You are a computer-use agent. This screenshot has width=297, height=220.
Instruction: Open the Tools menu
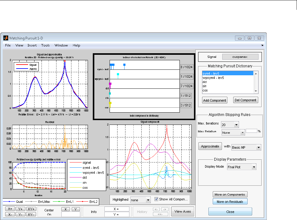coord(45,45)
